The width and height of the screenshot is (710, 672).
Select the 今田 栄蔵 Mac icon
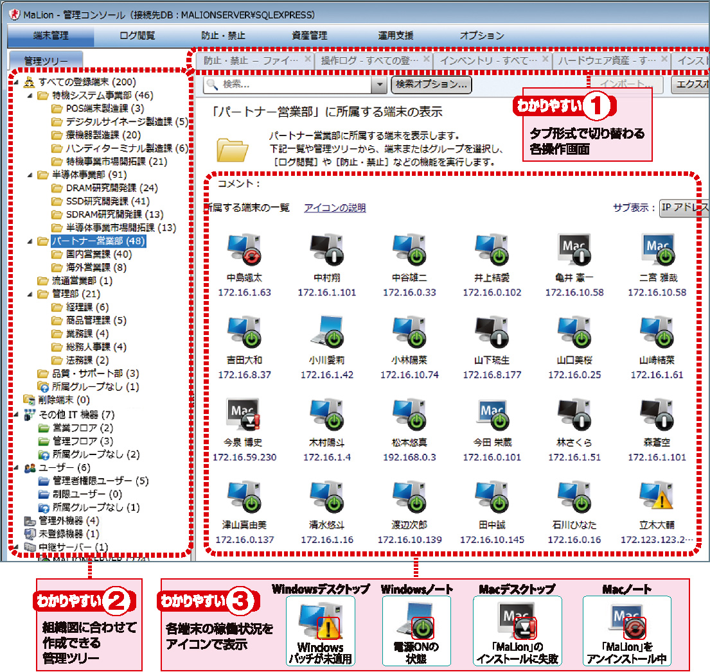(492, 414)
